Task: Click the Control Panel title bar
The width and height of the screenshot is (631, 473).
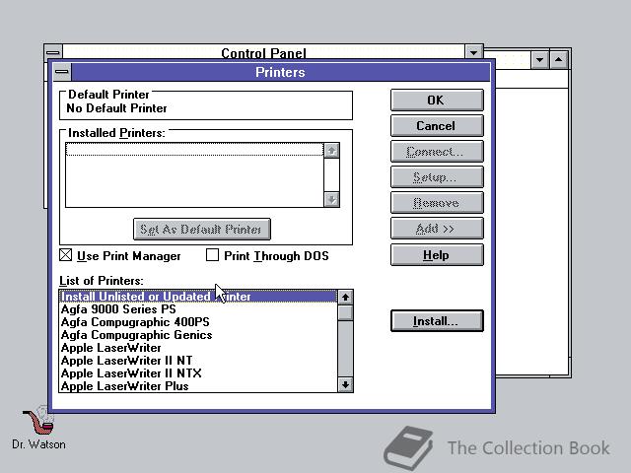Action: [263, 52]
